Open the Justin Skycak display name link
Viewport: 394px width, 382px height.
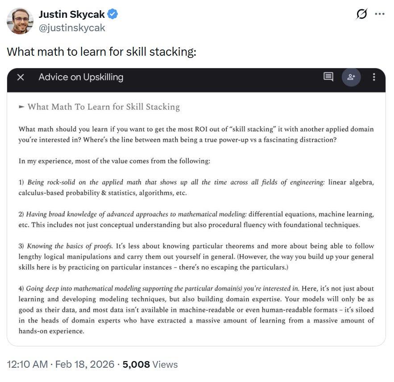coord(72,14)
